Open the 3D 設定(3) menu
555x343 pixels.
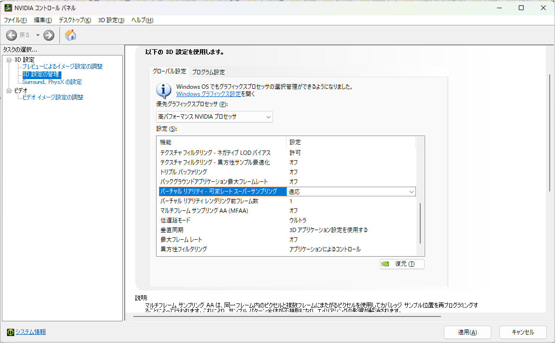pyautogui.click(x=111, y=20)
